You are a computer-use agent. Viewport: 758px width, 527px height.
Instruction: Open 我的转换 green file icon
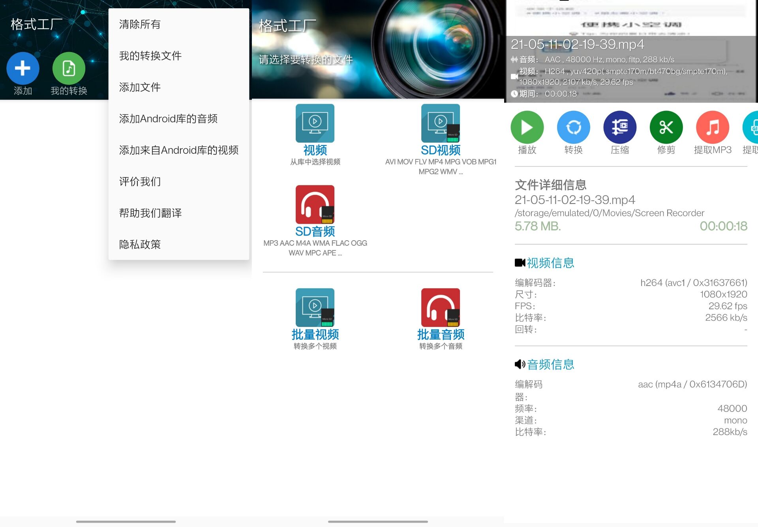coord(69,69)
